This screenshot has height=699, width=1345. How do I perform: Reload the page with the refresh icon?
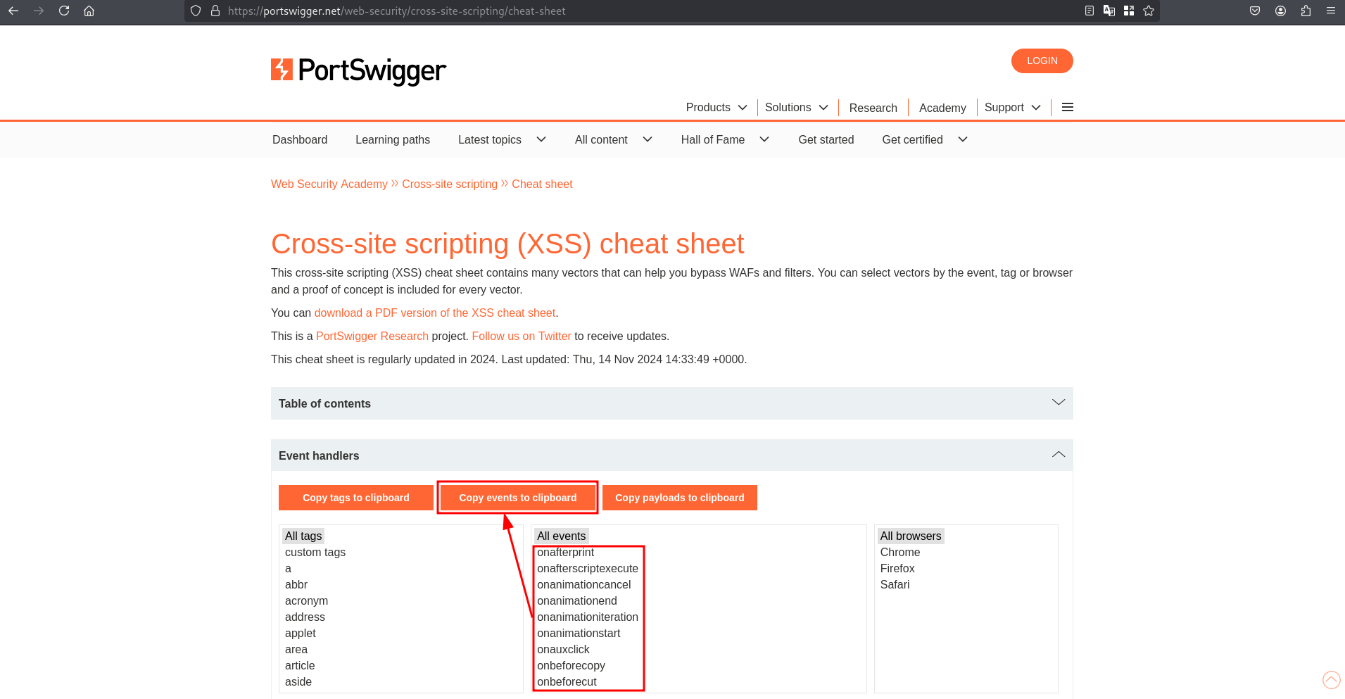[x=64, y=11]
